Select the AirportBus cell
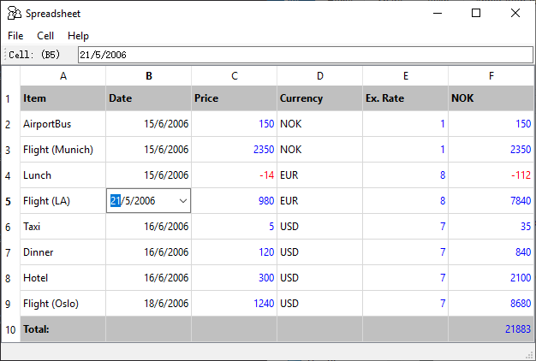 [63, 124]
